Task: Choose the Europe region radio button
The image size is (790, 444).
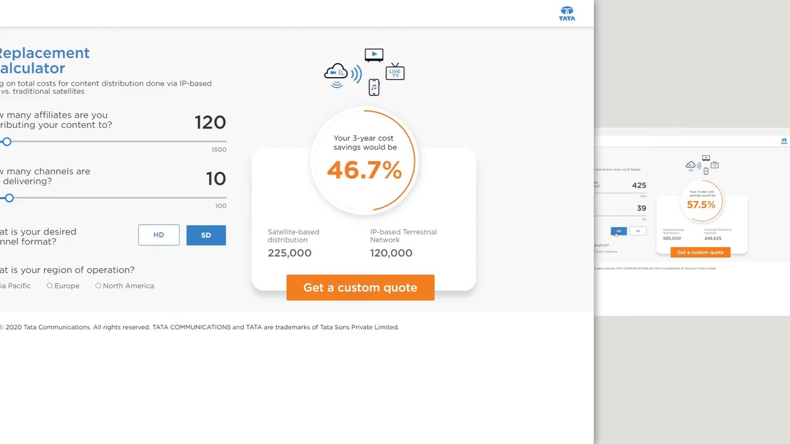Action: coord(49,286)
